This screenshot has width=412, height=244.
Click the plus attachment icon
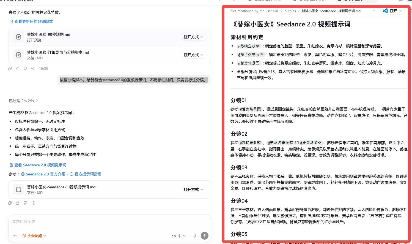(15, 236)
